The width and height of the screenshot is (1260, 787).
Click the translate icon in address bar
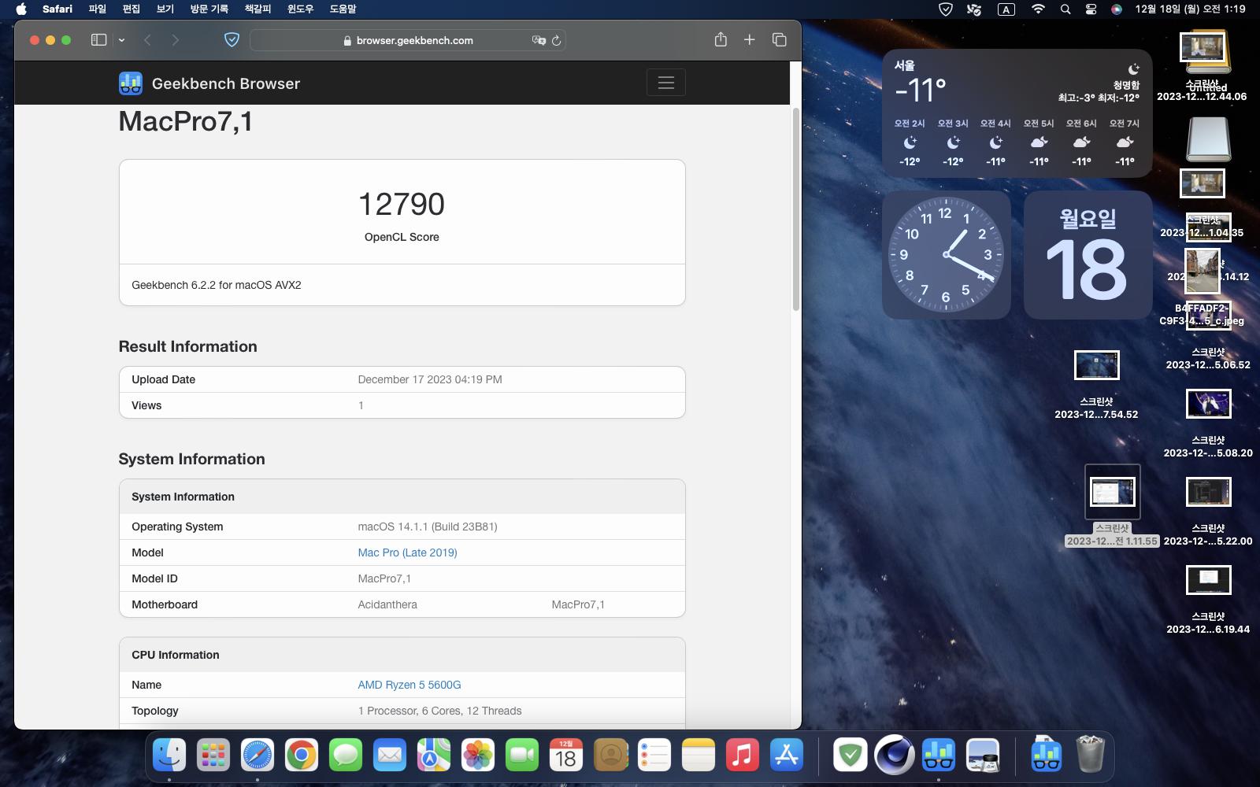pos(539,40)
